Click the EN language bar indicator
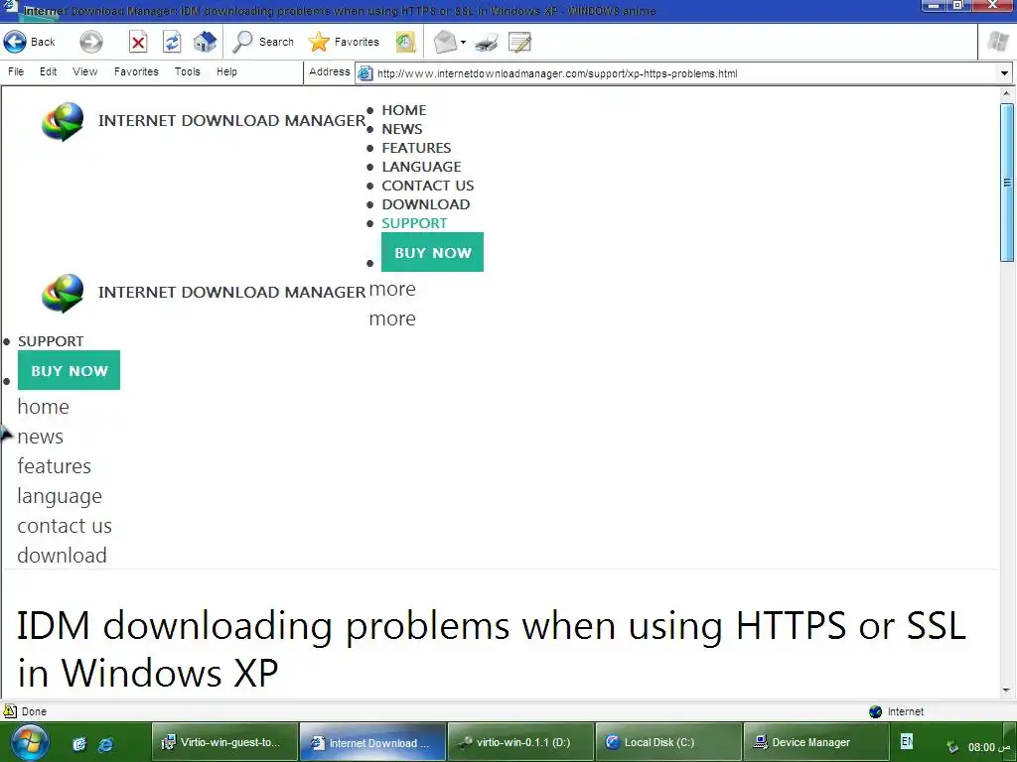Screen dimensions: 1017x762 click(x=907, y=741)
